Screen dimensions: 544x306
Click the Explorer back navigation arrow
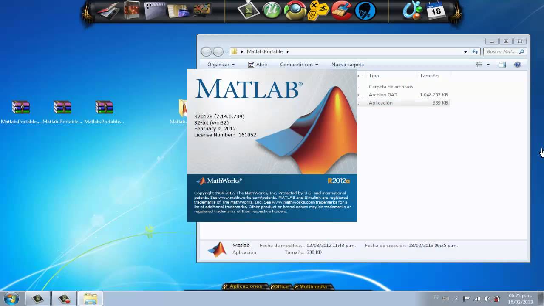[x=206, y=51]
